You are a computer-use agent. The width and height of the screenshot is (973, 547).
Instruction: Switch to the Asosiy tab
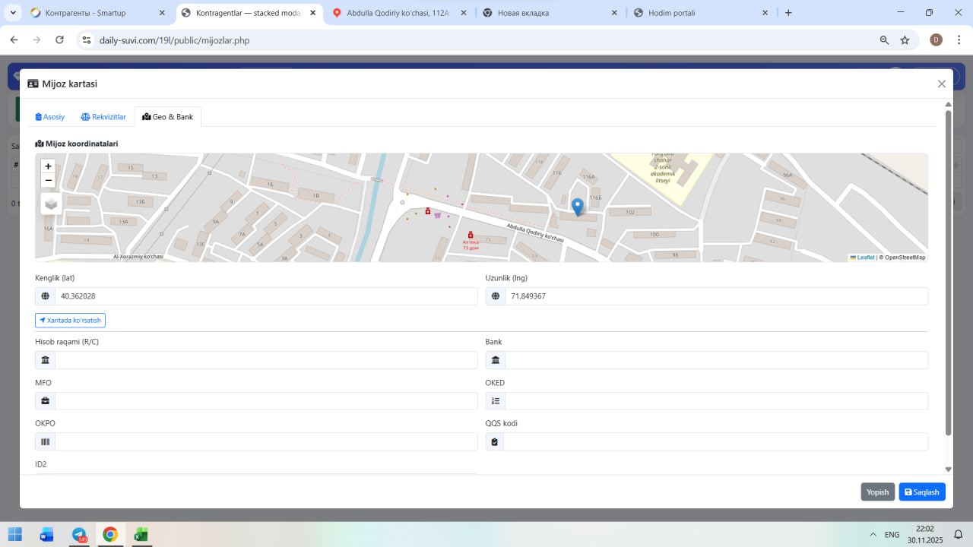pos(50,117)
